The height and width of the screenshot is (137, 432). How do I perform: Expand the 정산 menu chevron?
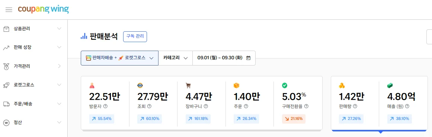click(59, 122)
